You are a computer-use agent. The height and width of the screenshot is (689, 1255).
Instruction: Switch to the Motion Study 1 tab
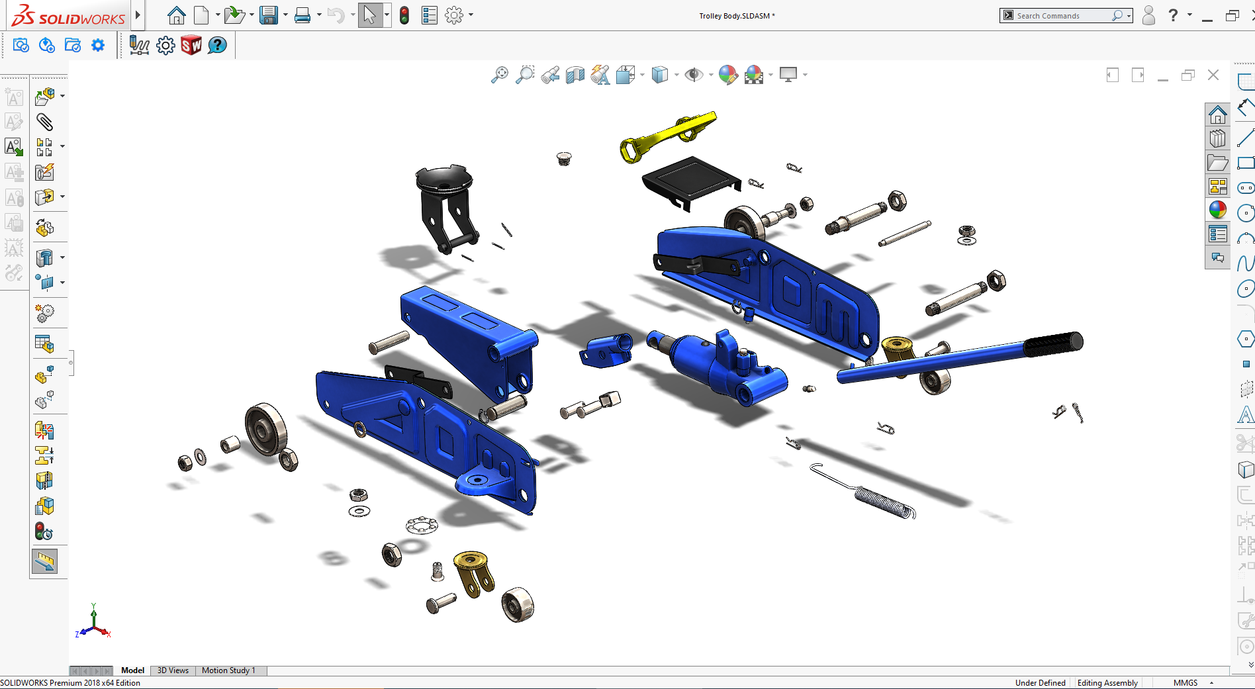[228, 670]
